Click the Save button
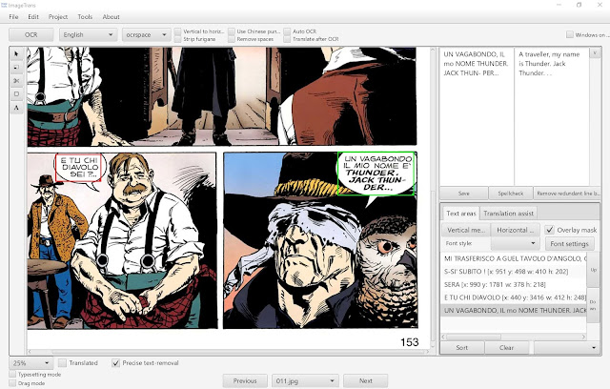This screenshot has width=610, height=389. point(464,193)
